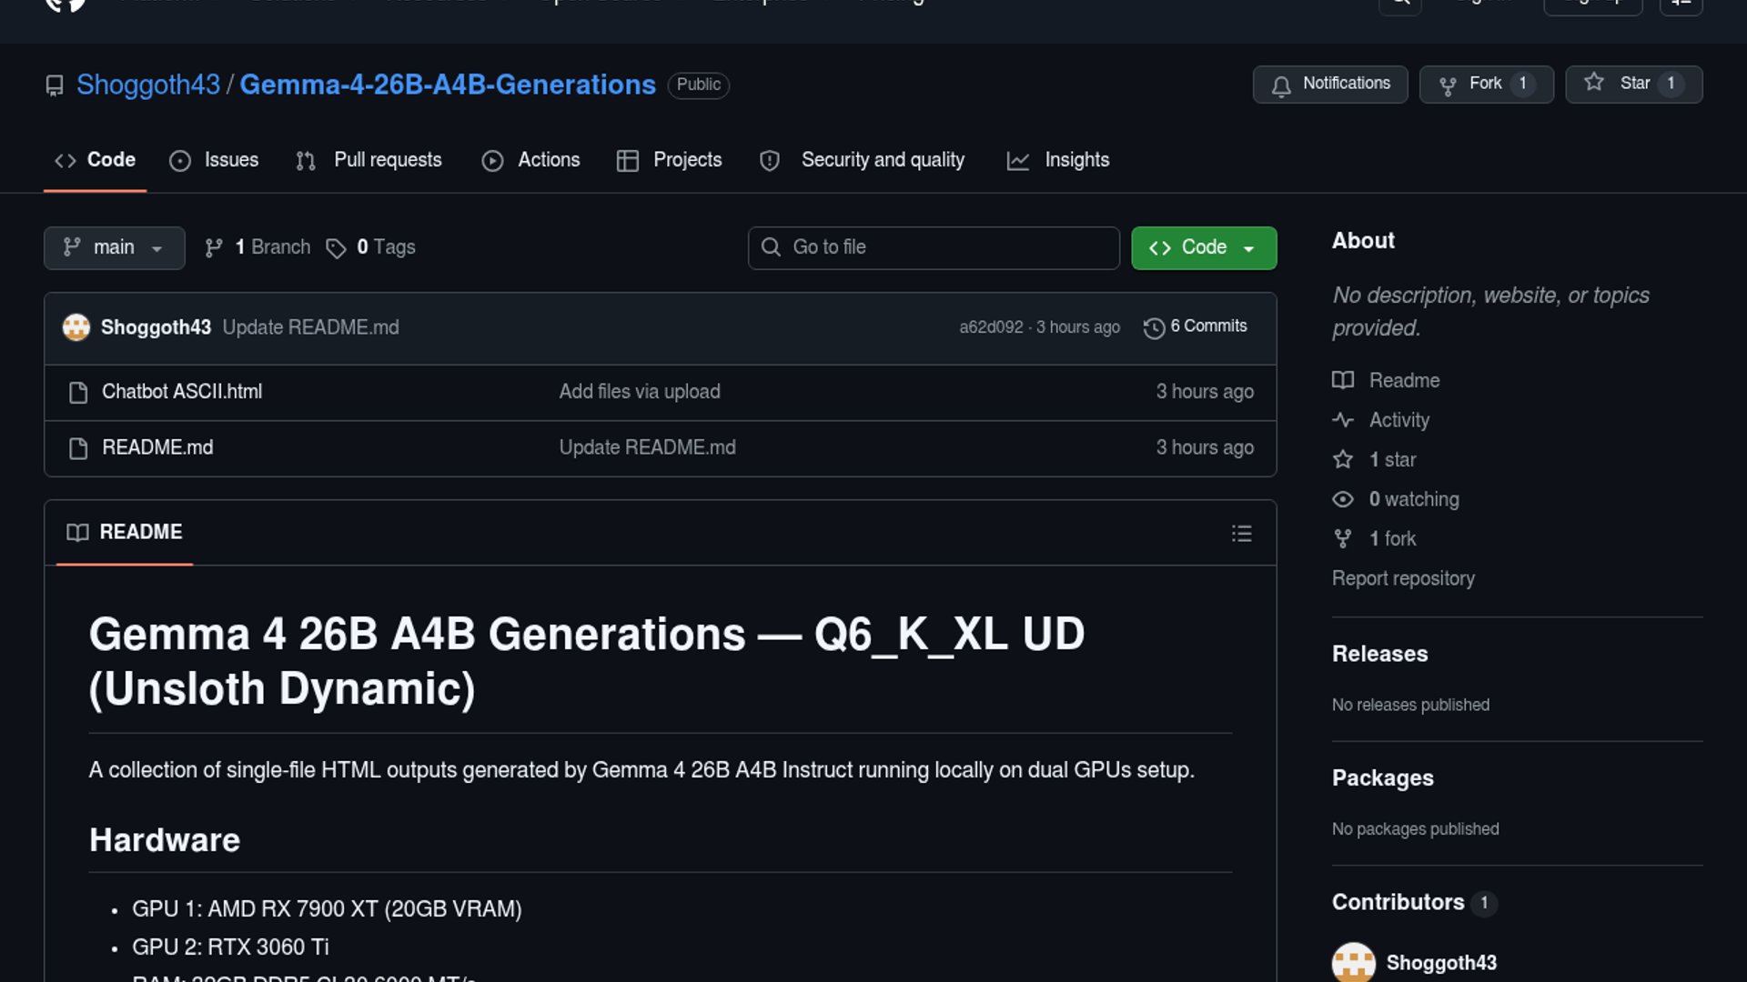Open the green Code dropdown
Image resolution: width=1747 pixels, height=982 pixels.
1203,247
